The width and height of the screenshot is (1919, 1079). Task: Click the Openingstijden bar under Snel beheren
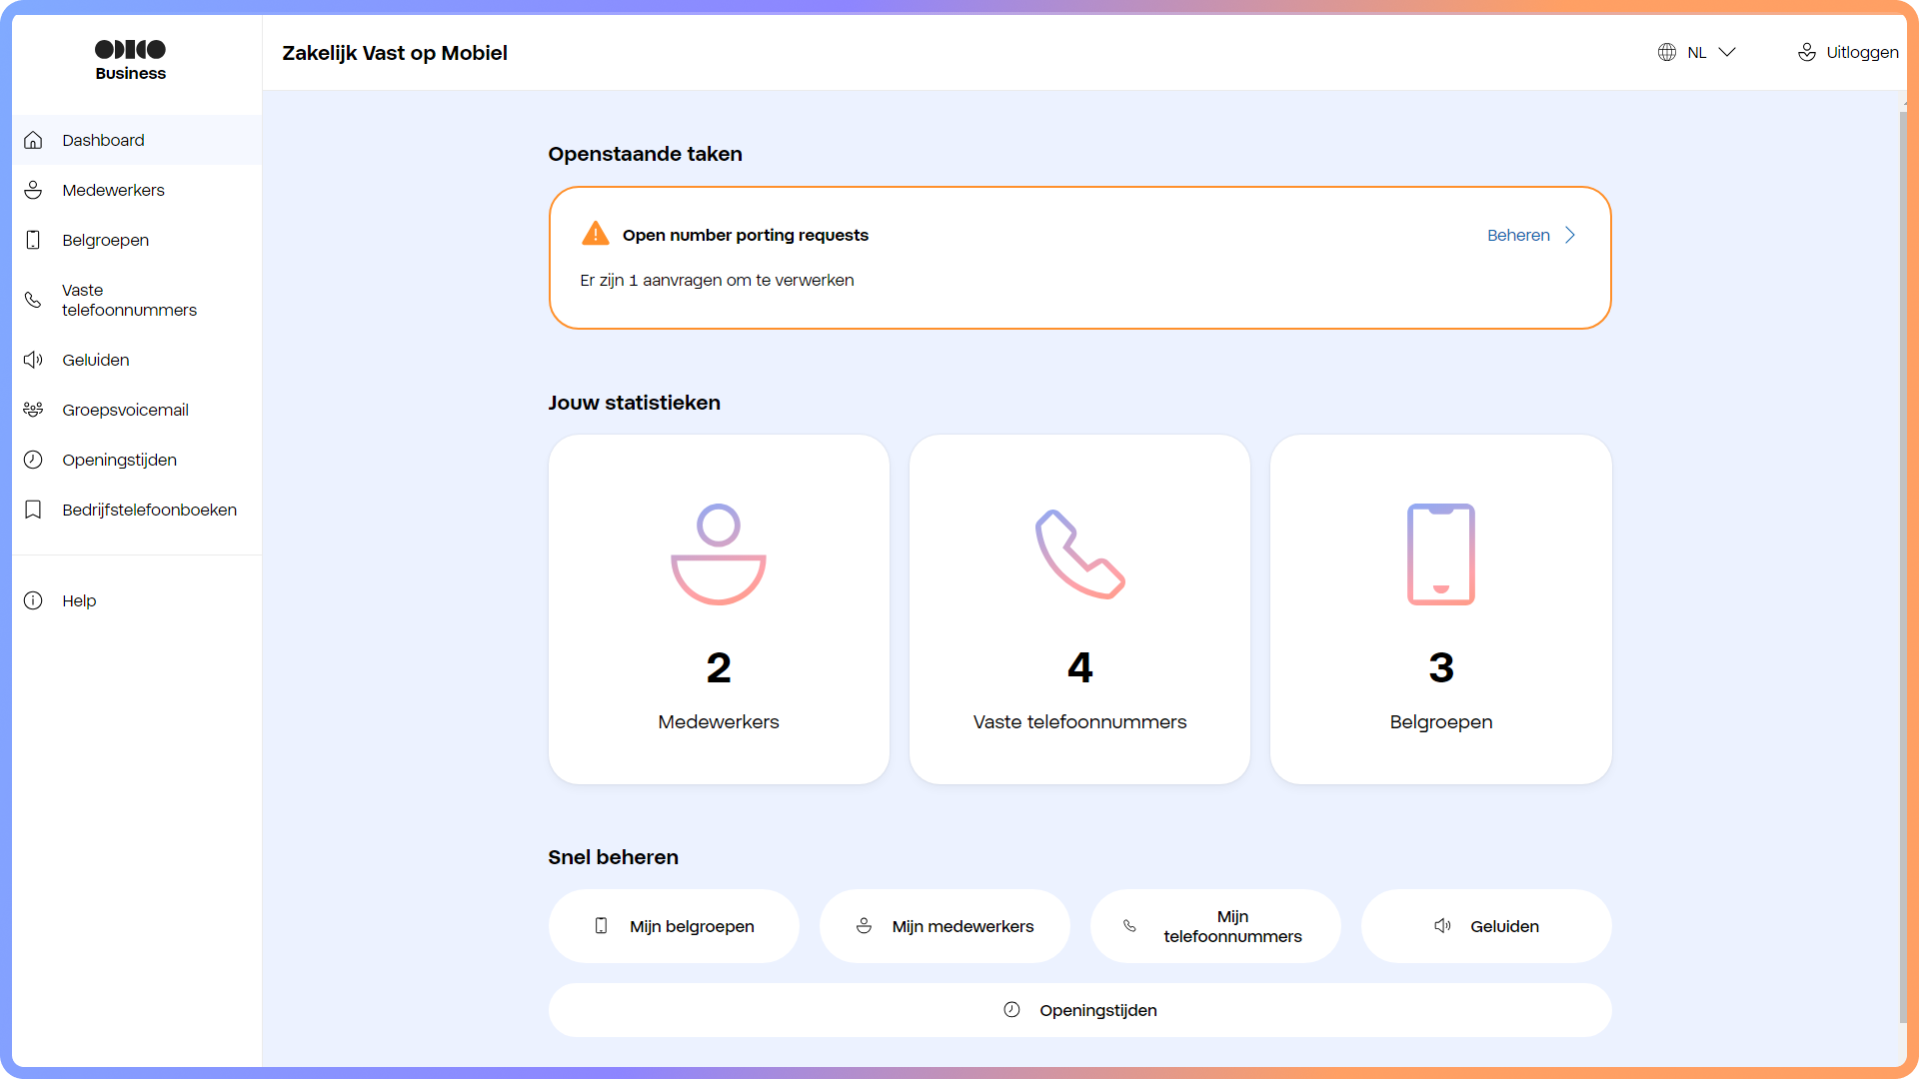1079,1010
